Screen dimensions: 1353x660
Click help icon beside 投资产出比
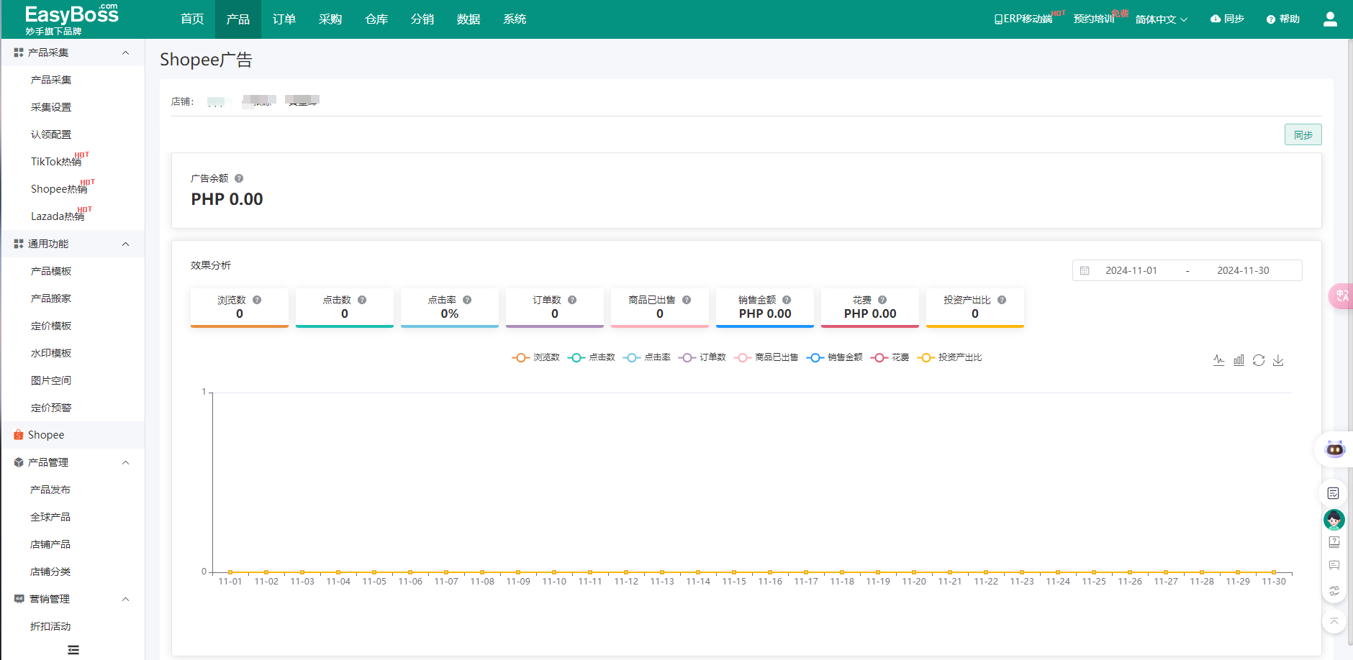1002,300
